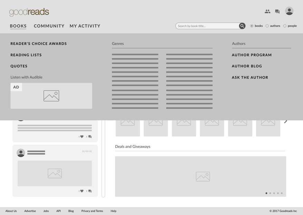The height and width of the screenshot is (215, 303).
Task: Click the Genres heading
Action: 118,44
